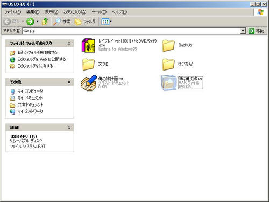Screen dimensions: 269x202
Task: Open the ツール(T) menu
Action: [x=99, y=12]
